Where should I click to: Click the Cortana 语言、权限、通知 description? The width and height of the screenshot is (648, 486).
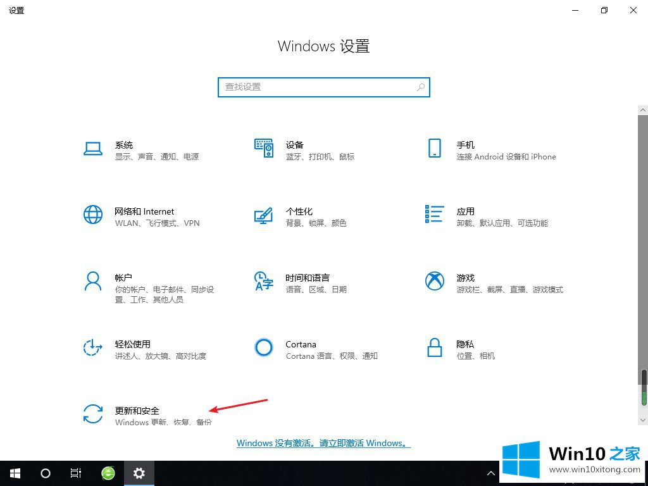(x=332, y=356)
